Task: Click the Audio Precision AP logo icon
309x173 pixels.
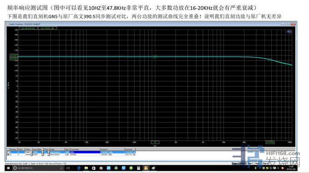Action: click(289, 32)
